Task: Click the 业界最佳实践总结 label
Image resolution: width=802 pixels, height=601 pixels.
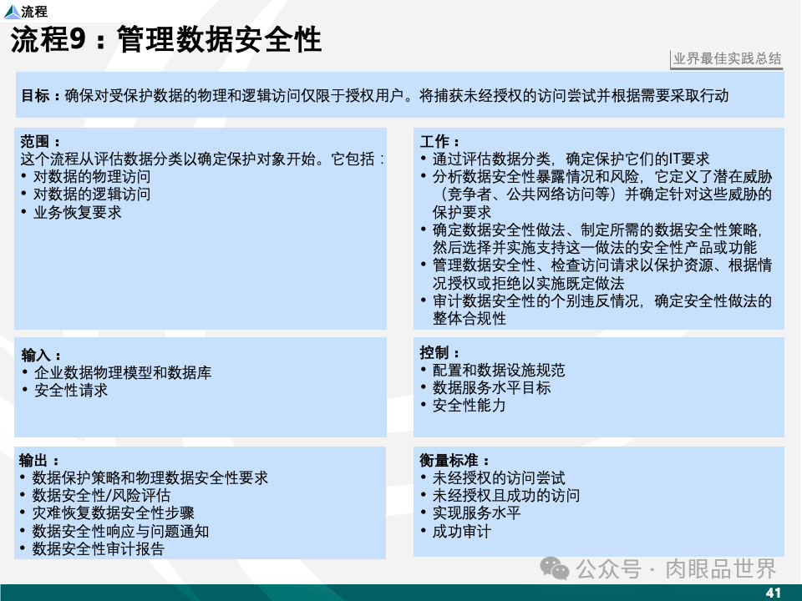Action: pos(727,58)
